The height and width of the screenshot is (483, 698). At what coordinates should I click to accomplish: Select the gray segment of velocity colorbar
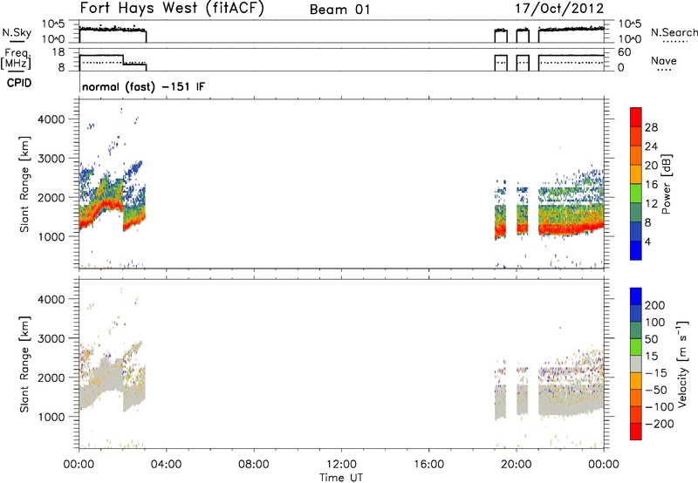tap(636, 364)
